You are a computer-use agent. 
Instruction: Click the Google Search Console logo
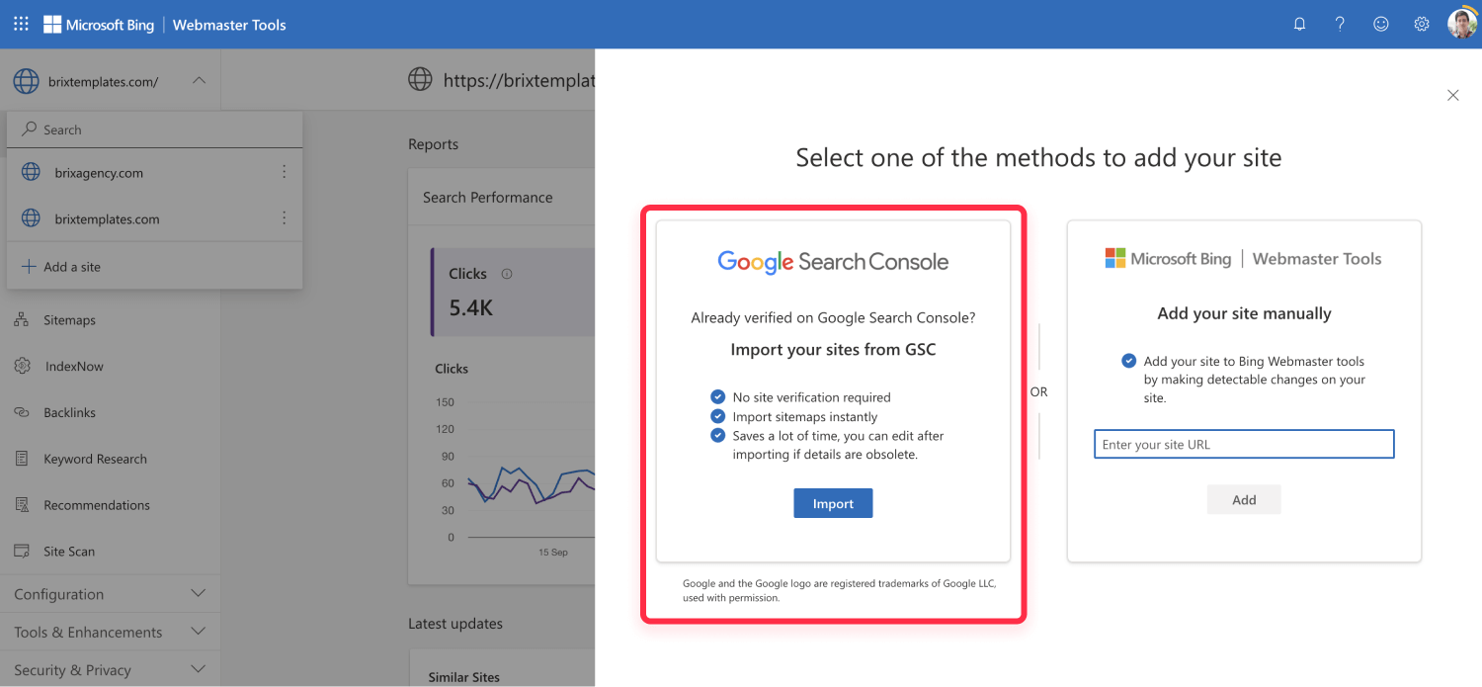(x=833, y=262)
